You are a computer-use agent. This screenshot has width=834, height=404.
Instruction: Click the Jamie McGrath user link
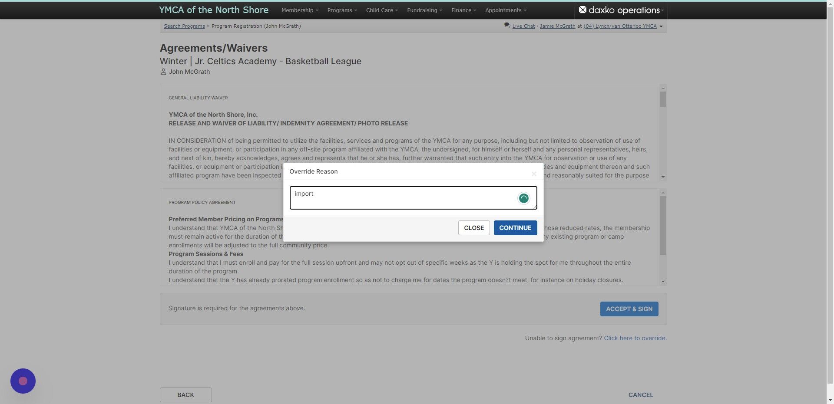coord(557,26)
